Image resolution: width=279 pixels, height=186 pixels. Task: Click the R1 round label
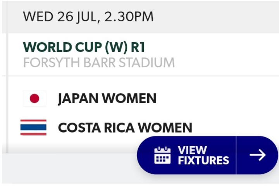pos(138,48)
